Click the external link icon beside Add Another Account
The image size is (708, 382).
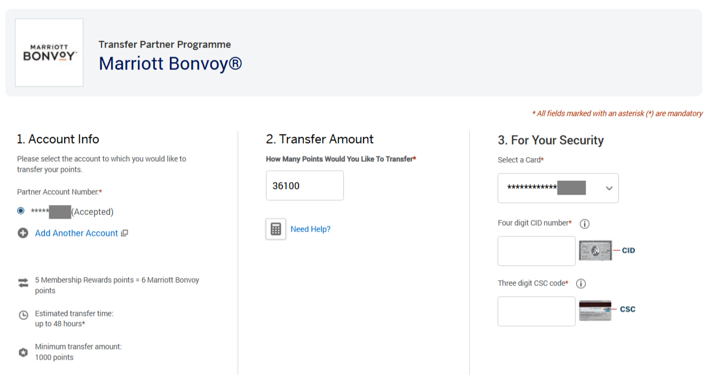[124, 233]
